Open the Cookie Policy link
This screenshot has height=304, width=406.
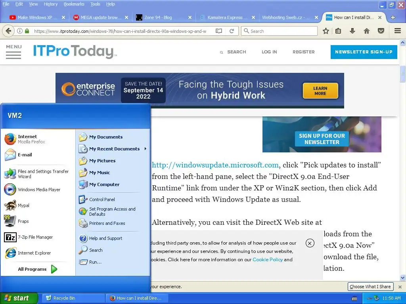point(268,260)
